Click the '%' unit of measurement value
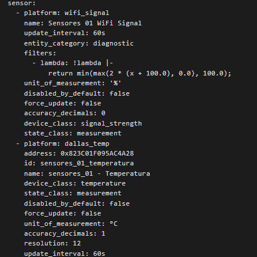 coord(115,84)
